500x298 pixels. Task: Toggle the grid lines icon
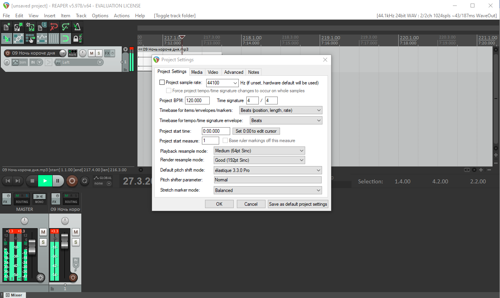click(54, 38)
